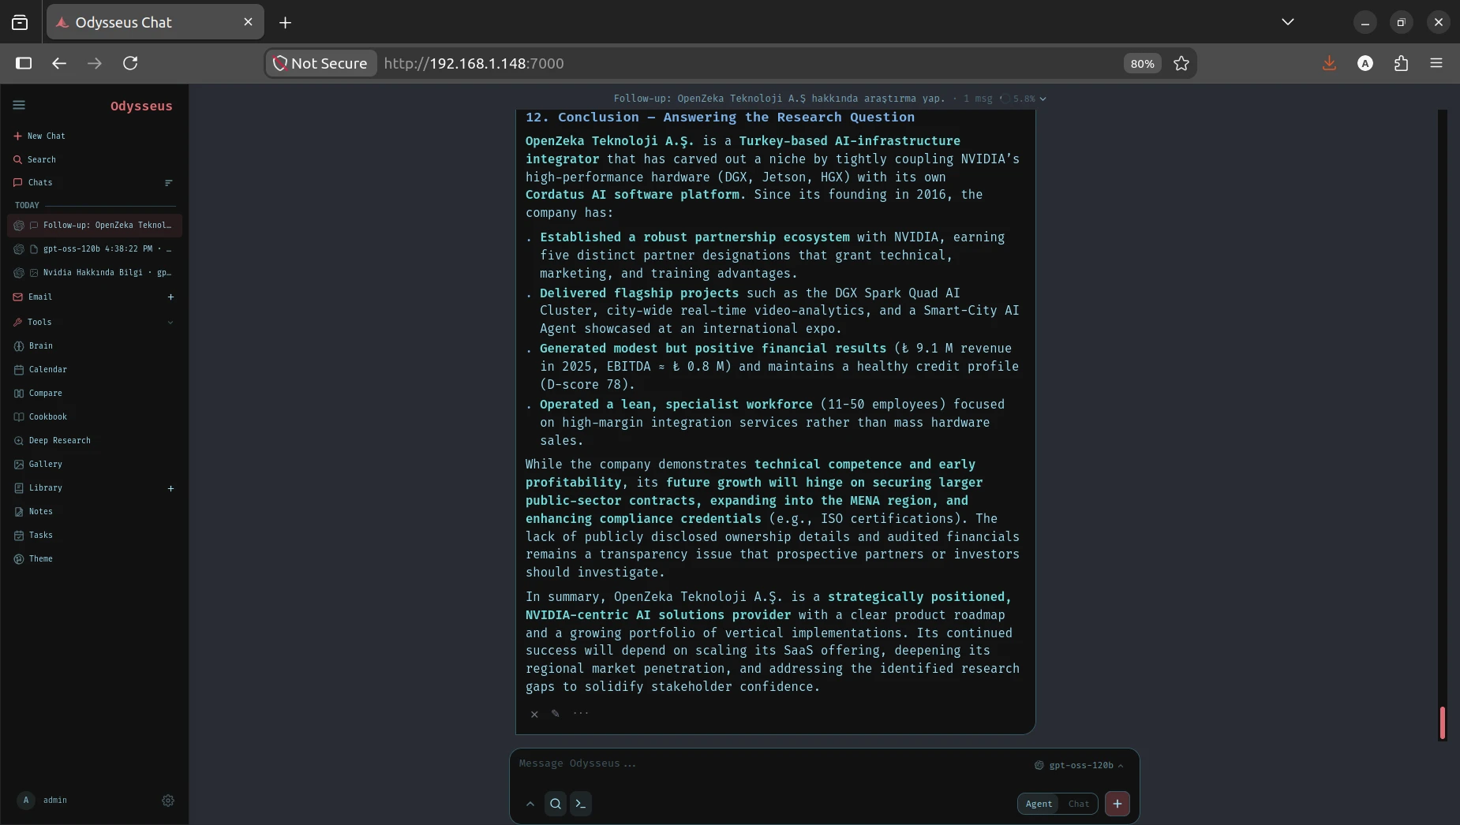
Task: Open the recent browsing (Firefox View) button
Action: point(20,23)
